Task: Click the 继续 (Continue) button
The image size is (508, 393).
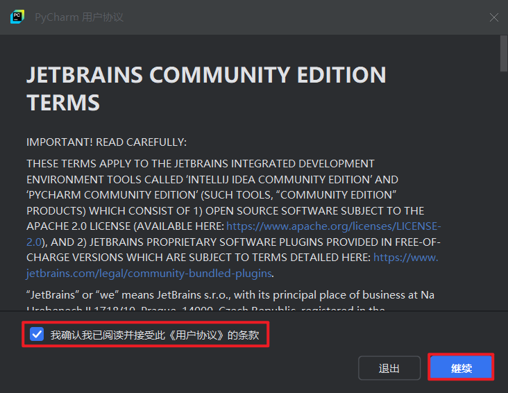Action: pos(461,368)
